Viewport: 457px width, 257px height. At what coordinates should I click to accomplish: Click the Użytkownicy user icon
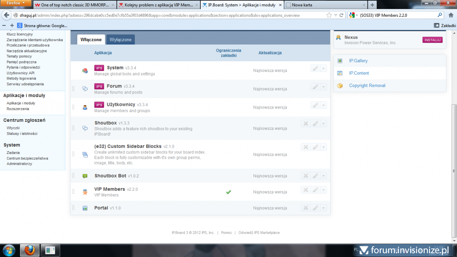click(85, 107)
